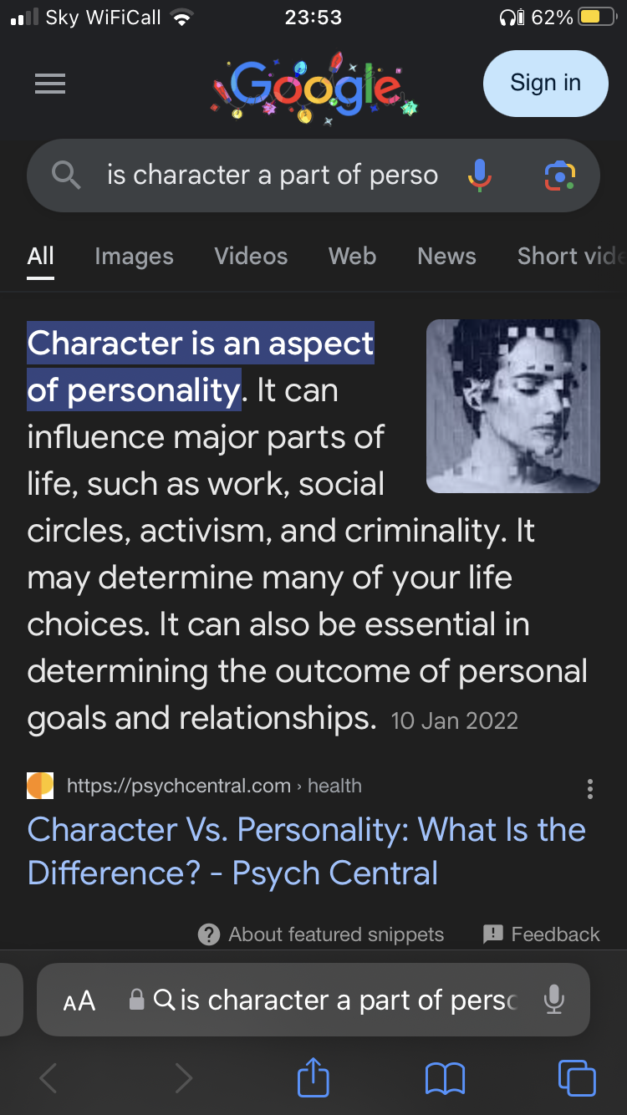This screenshot has height=1115, width=627.
Task: Open the result's three-dot options menu
Action: coord(590,789)
